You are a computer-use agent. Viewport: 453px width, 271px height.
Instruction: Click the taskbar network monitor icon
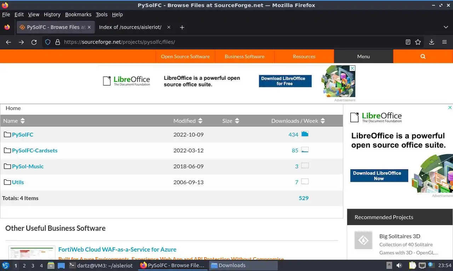(422, 265)
